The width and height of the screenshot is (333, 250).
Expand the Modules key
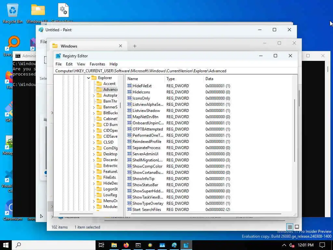[94, 207]
